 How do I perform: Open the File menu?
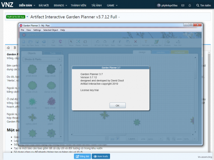(22, 30)
